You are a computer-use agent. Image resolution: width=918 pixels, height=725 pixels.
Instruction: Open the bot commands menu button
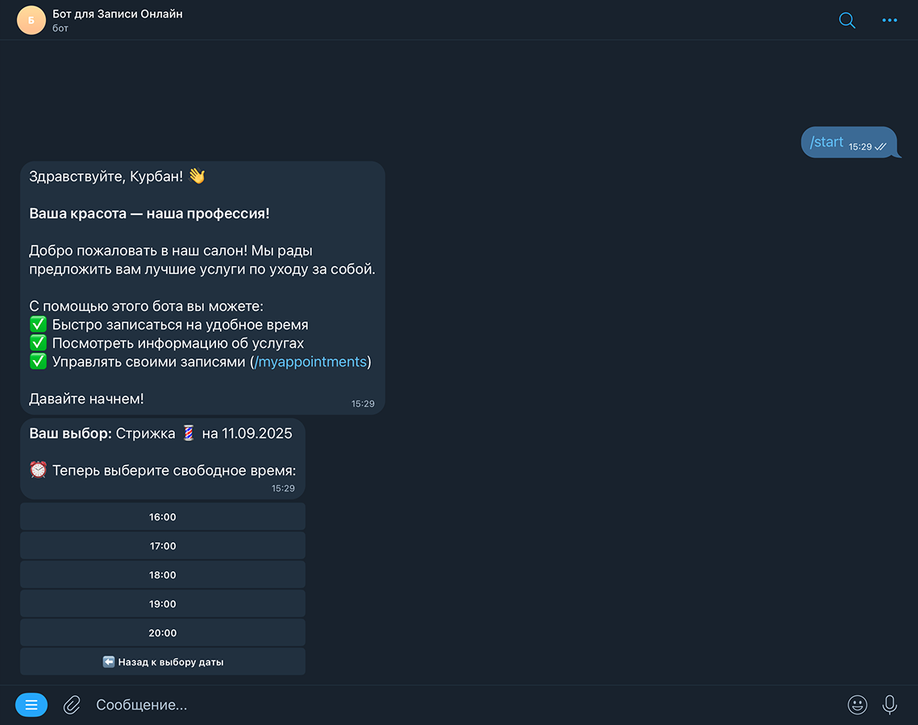pos(31,705)
